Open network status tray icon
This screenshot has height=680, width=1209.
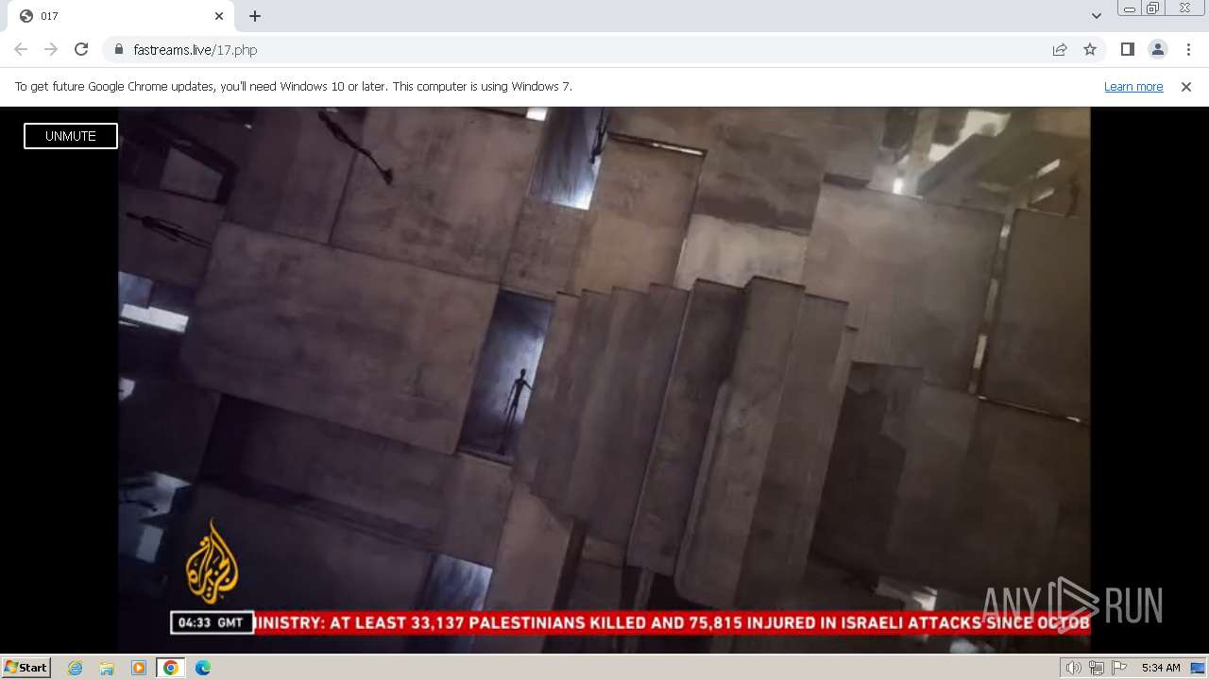click(x=1096, y=668)
